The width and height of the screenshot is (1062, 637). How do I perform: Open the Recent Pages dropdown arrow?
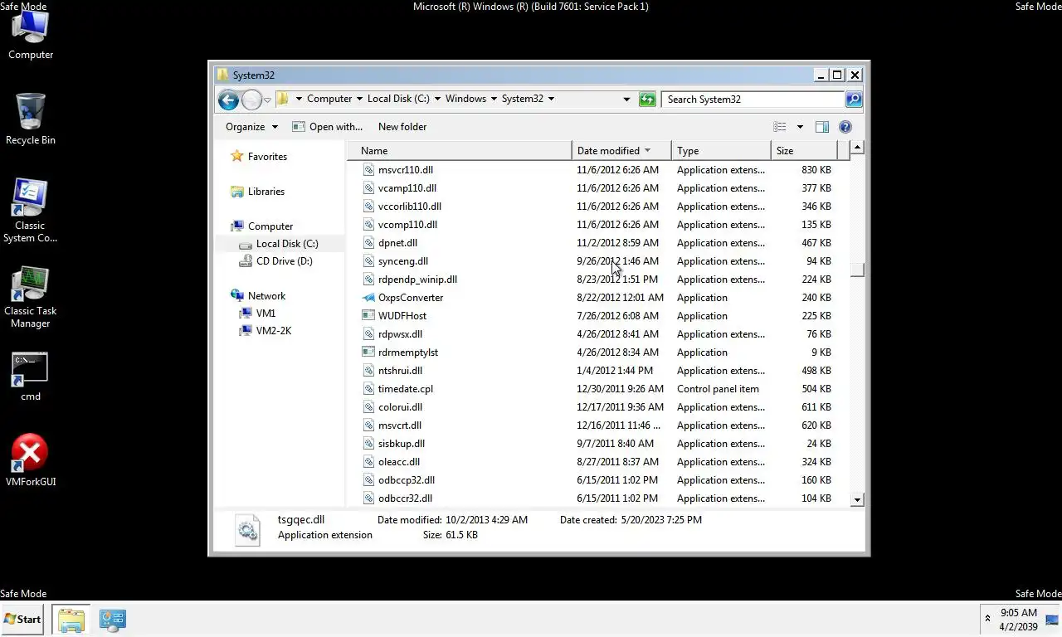(x=267, y=100)
